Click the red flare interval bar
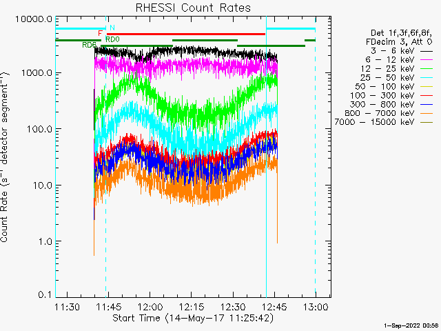Image resolution: width=441 pixels, height=331 pixels. pyautogui.click(x=186, y=34)
